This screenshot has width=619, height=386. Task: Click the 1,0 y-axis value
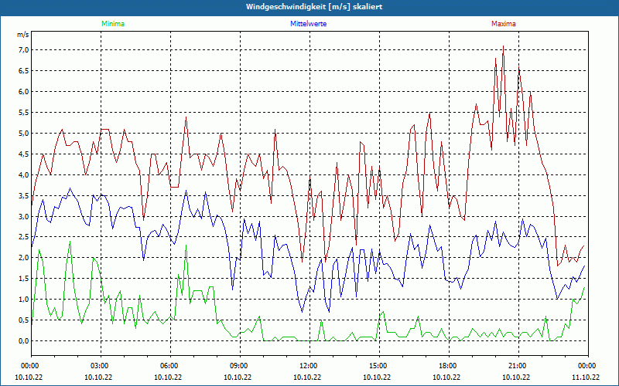24,299
